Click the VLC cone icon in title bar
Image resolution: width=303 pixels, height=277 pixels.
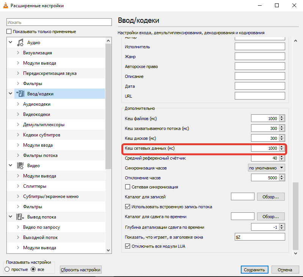pos(5,6)
